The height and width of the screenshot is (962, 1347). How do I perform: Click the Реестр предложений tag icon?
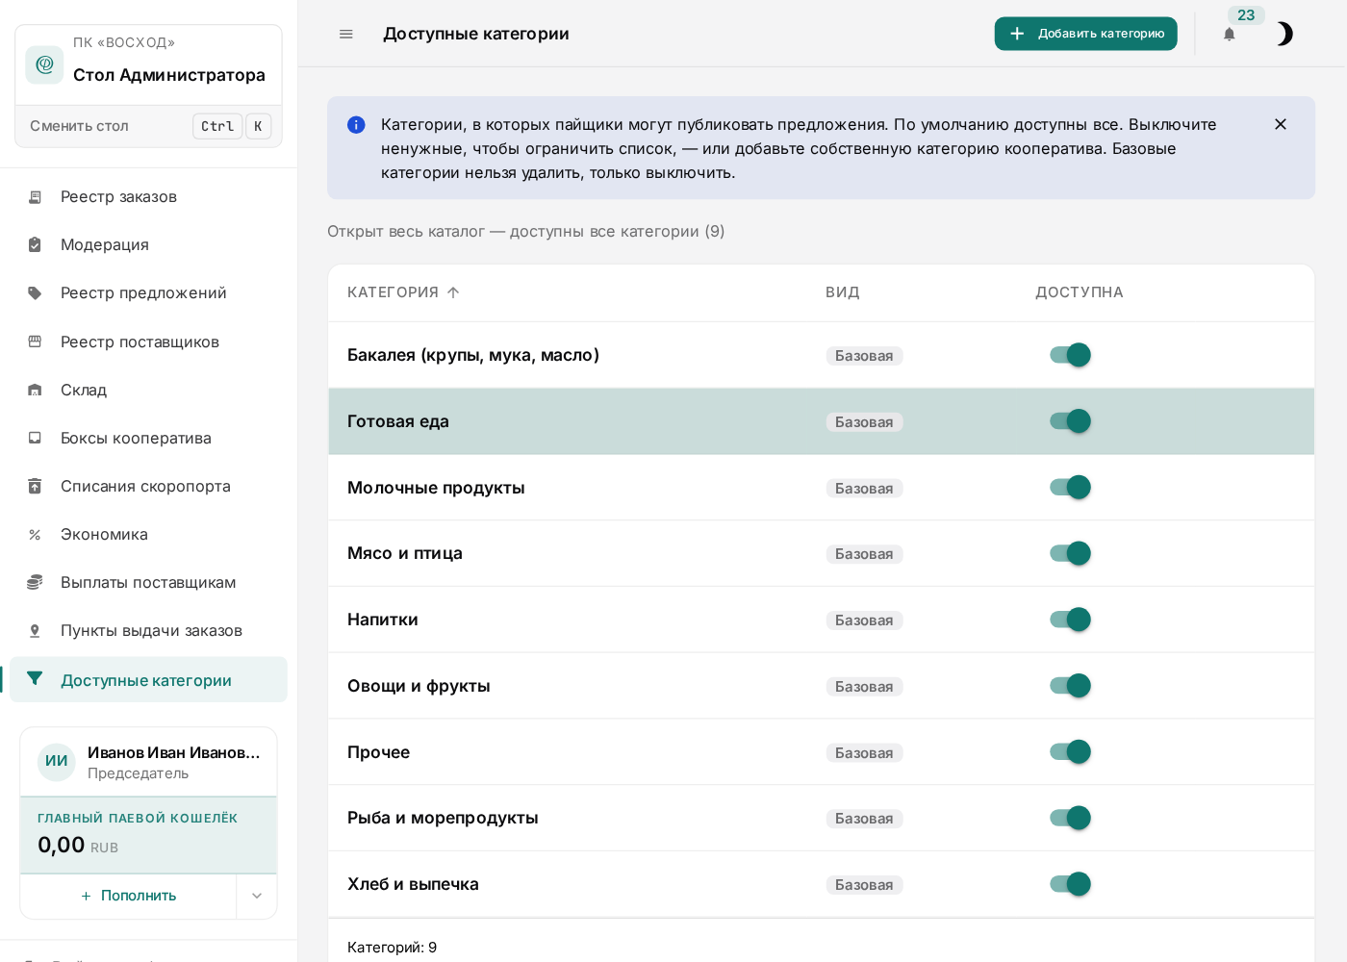coord(35,293)
